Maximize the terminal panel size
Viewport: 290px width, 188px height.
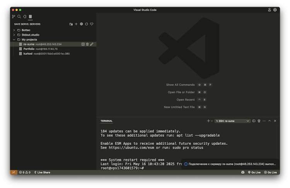tap(270, 121)
